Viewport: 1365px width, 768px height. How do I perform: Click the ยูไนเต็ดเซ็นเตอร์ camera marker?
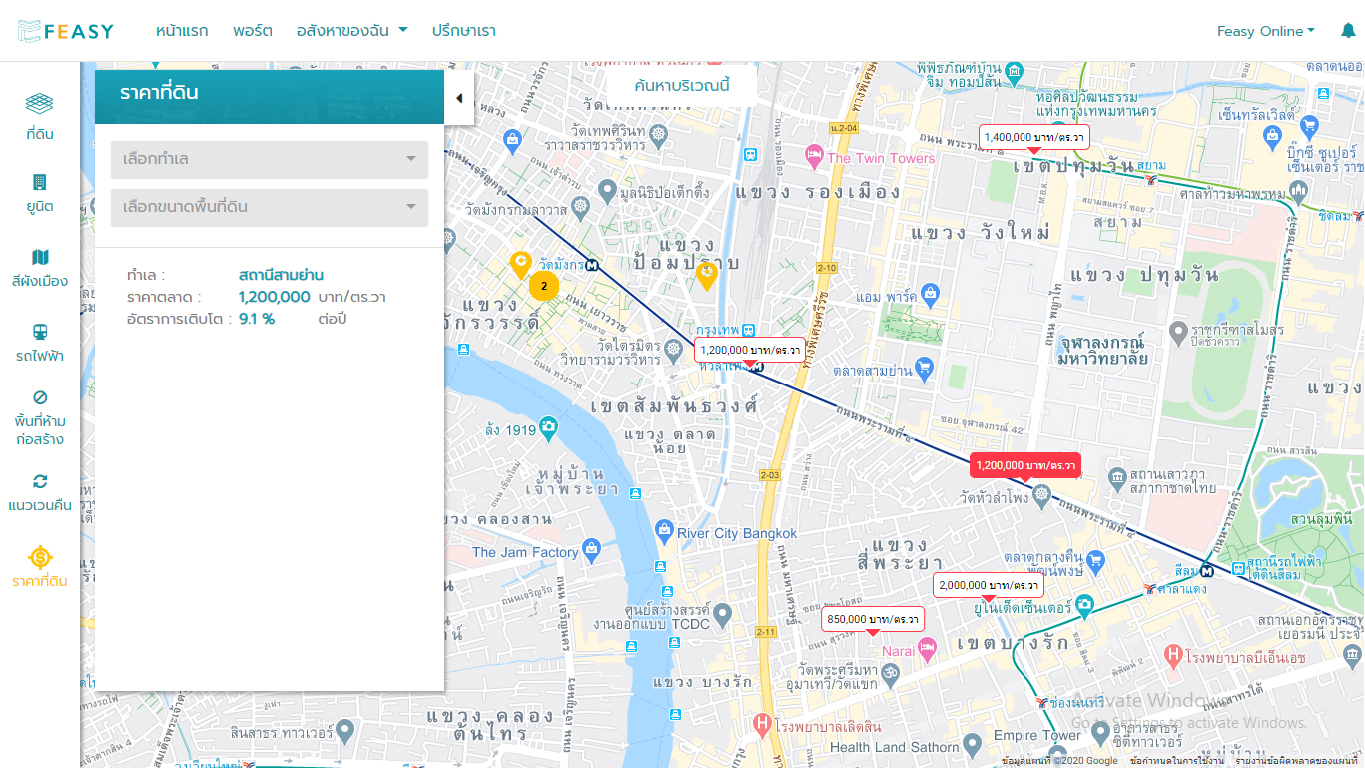1085,604
